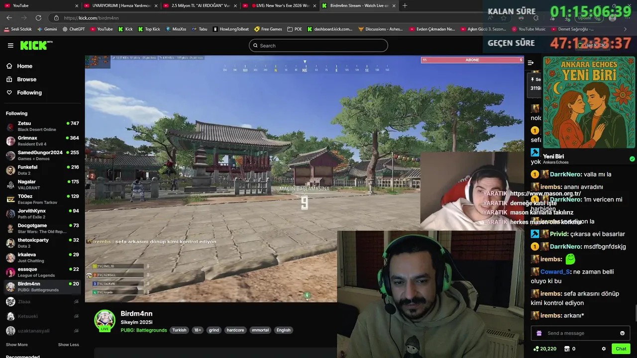This screenshot has height=358, width=637.
Task: Click the Birdm4nn streamer avatar
Action: point(105,321)
